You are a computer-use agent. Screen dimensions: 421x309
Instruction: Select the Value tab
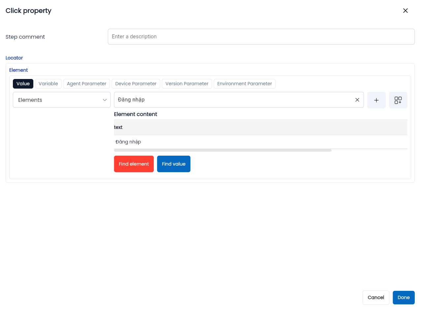point(23,84)
